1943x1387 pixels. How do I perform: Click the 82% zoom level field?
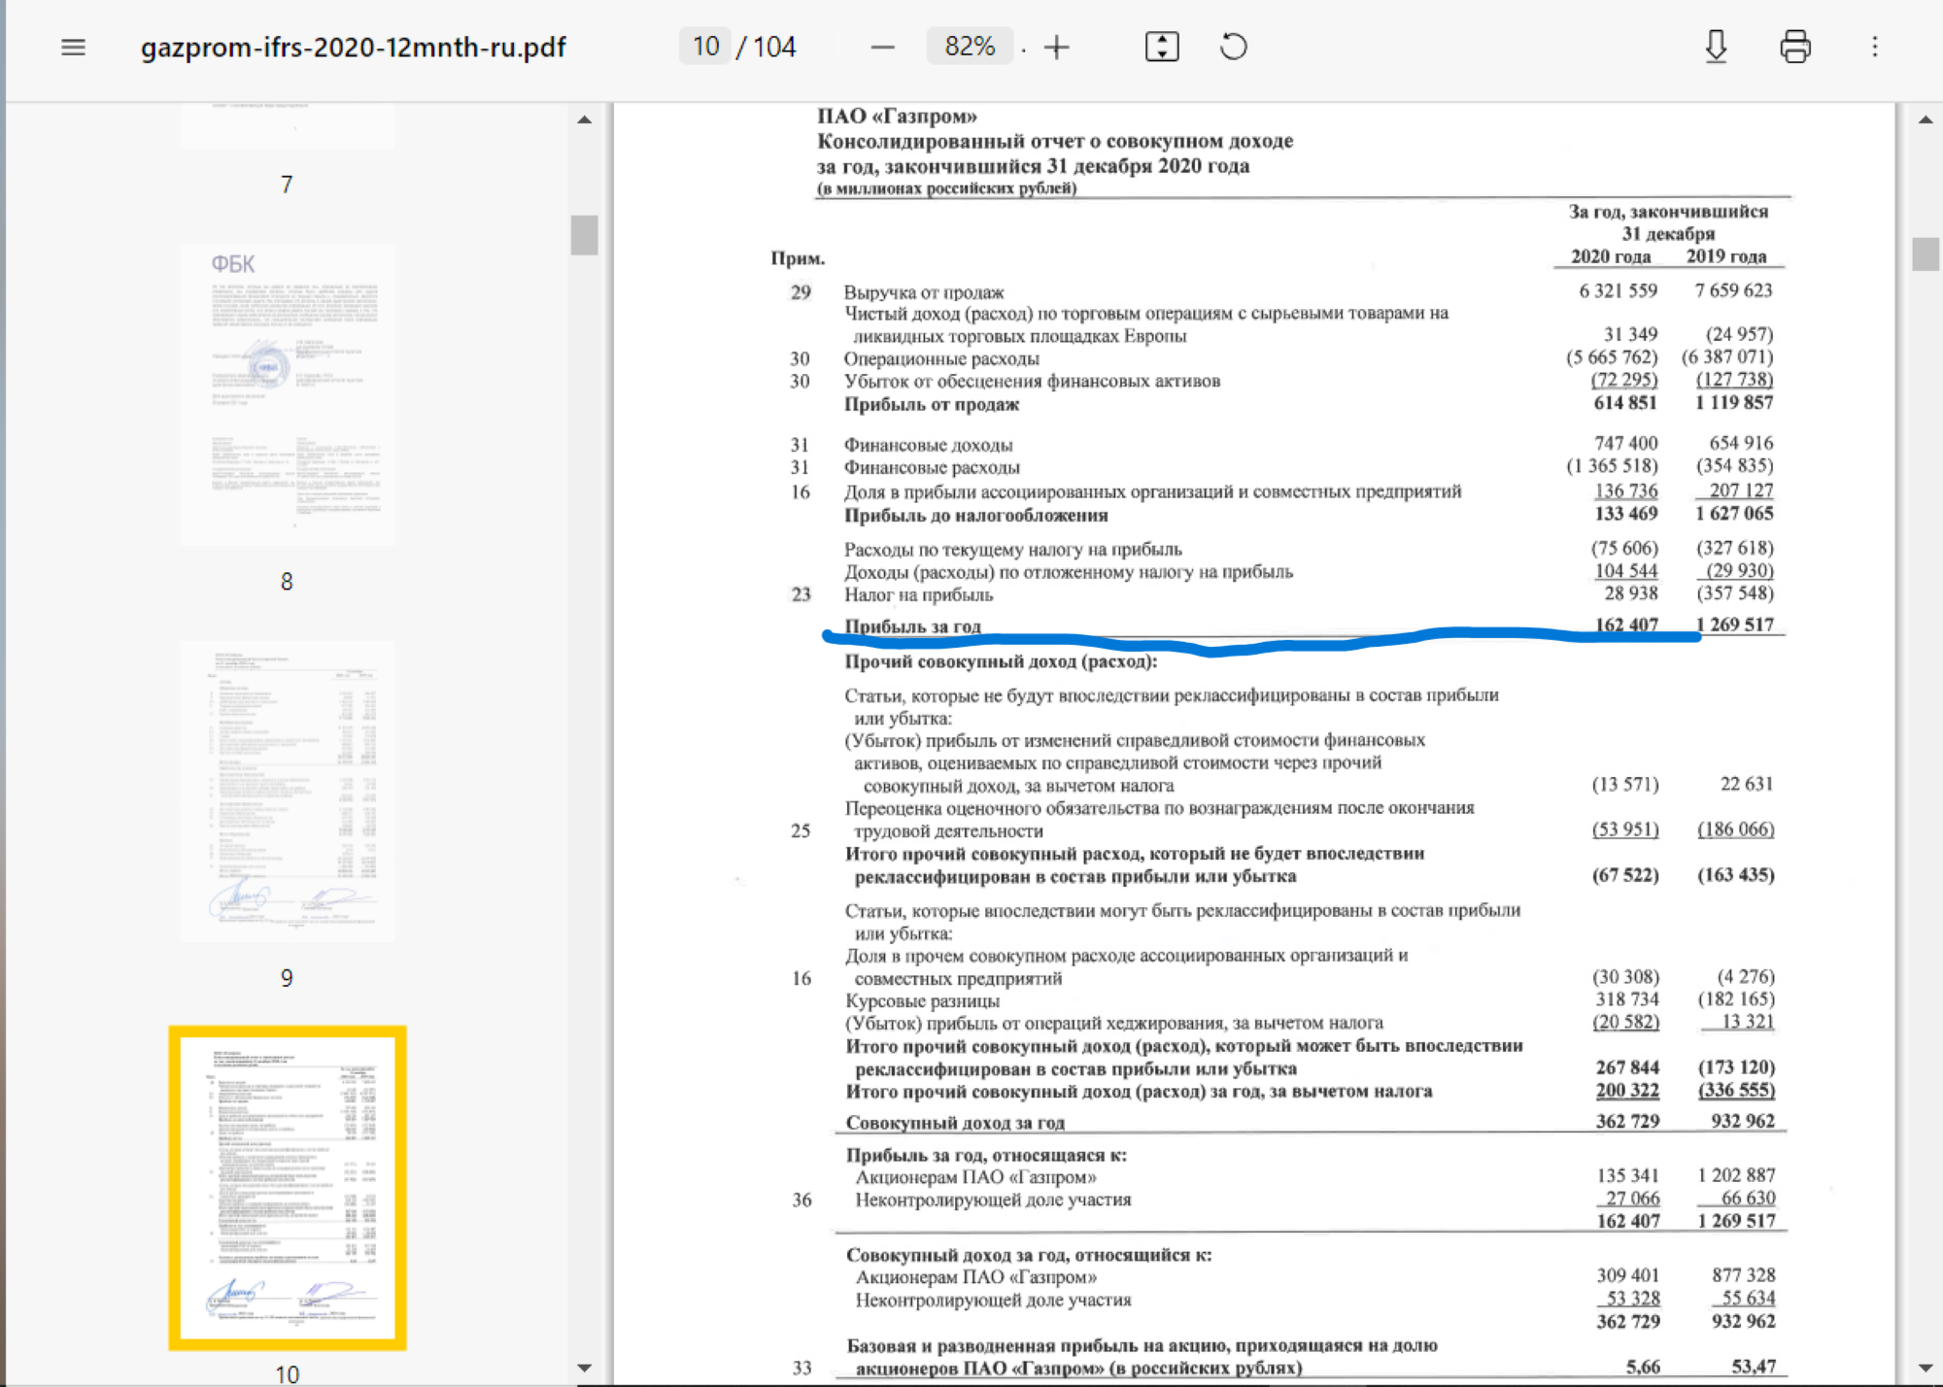click(x=970, y=47)
